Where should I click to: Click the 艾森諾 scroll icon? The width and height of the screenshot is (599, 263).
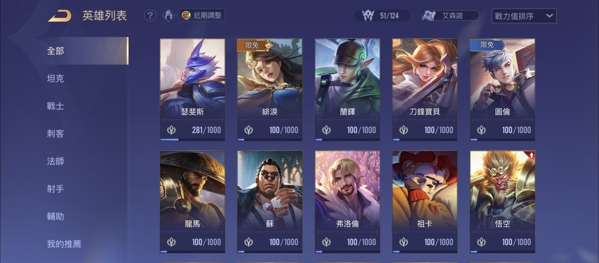coord(429,16)
